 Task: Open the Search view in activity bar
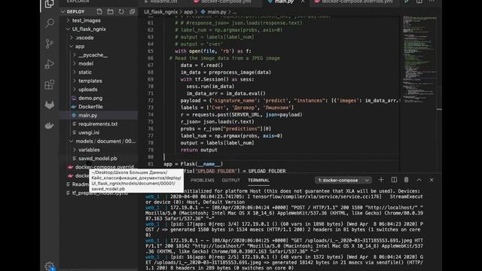pyautogui.click(x=50, y=23)
